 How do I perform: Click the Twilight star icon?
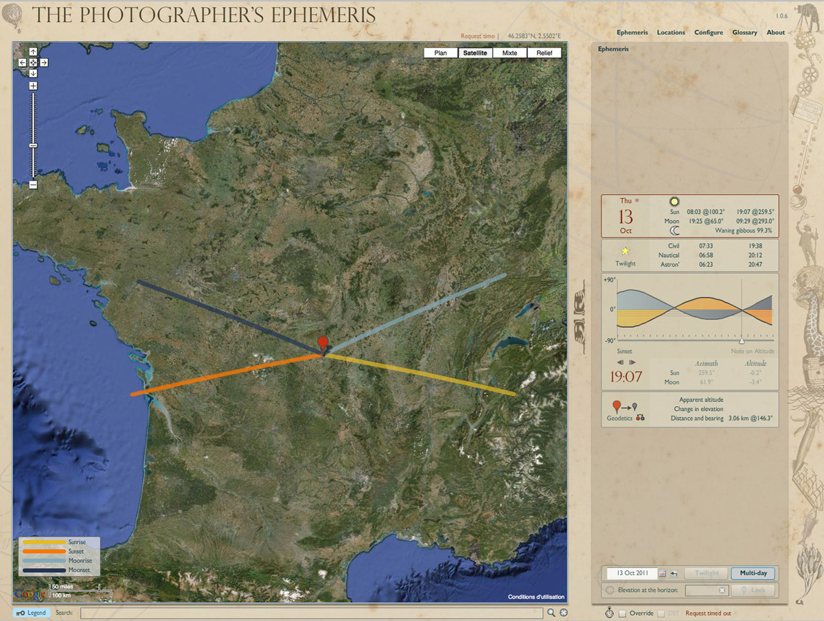(626, 251)
